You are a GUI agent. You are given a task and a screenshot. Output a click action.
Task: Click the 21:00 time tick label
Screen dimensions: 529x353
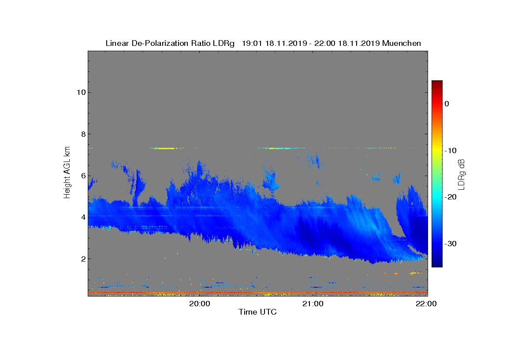(313, 304)
